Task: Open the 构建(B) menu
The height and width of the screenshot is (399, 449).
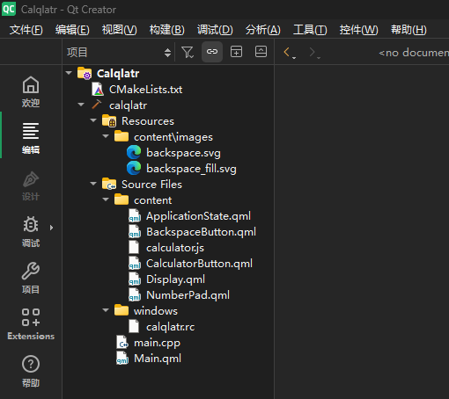Action: click(166, 30)
